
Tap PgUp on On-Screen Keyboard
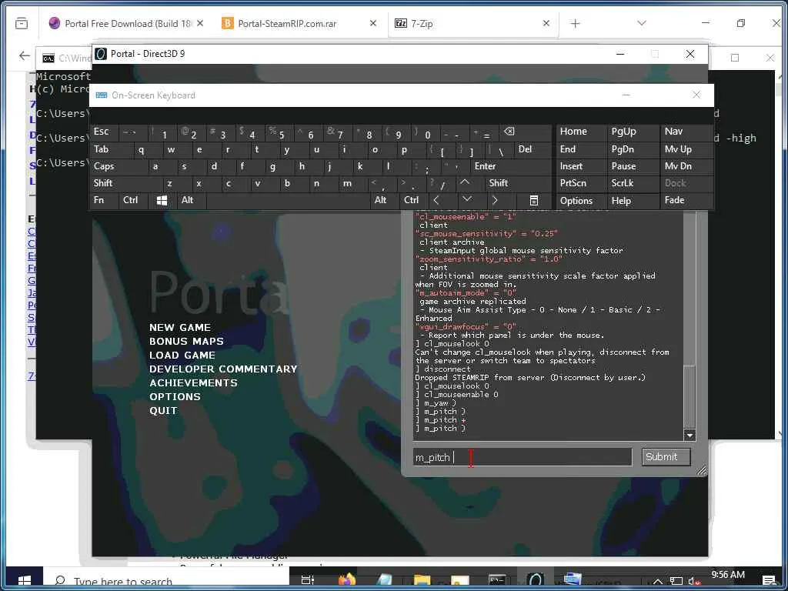click(633, 132)
